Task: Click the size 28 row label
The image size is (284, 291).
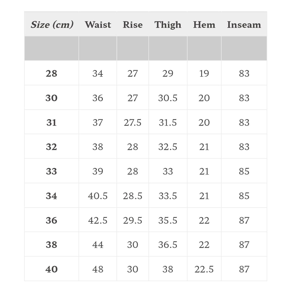Action: (51, 73)
